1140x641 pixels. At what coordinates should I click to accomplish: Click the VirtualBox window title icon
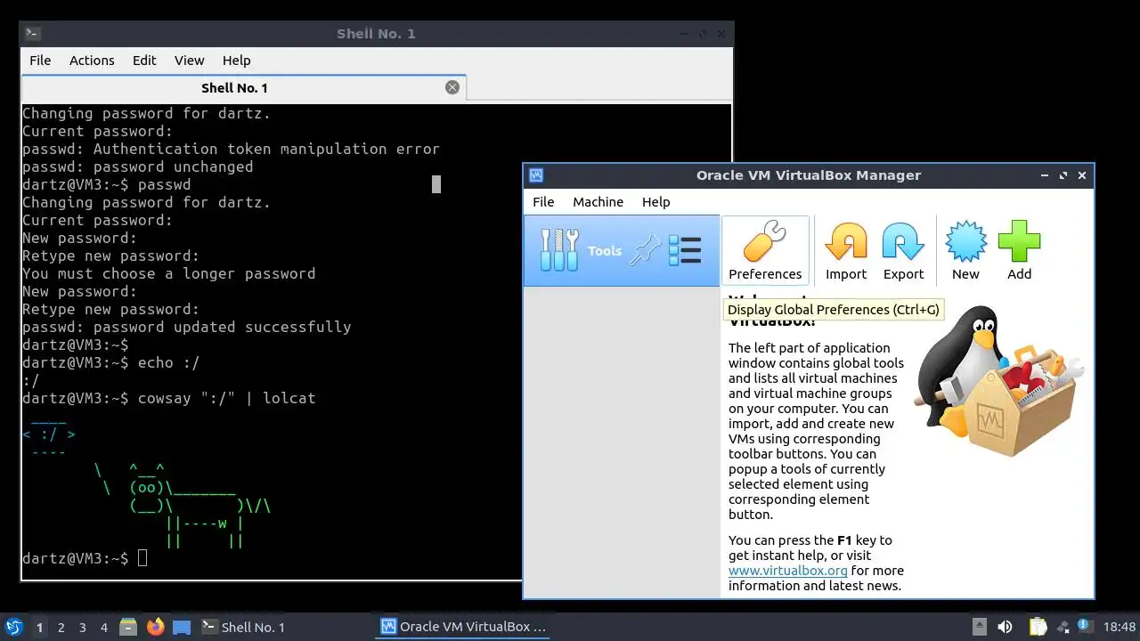coord(535,175)
